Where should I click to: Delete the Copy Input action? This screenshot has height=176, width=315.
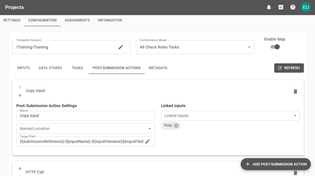click(295, 91)
